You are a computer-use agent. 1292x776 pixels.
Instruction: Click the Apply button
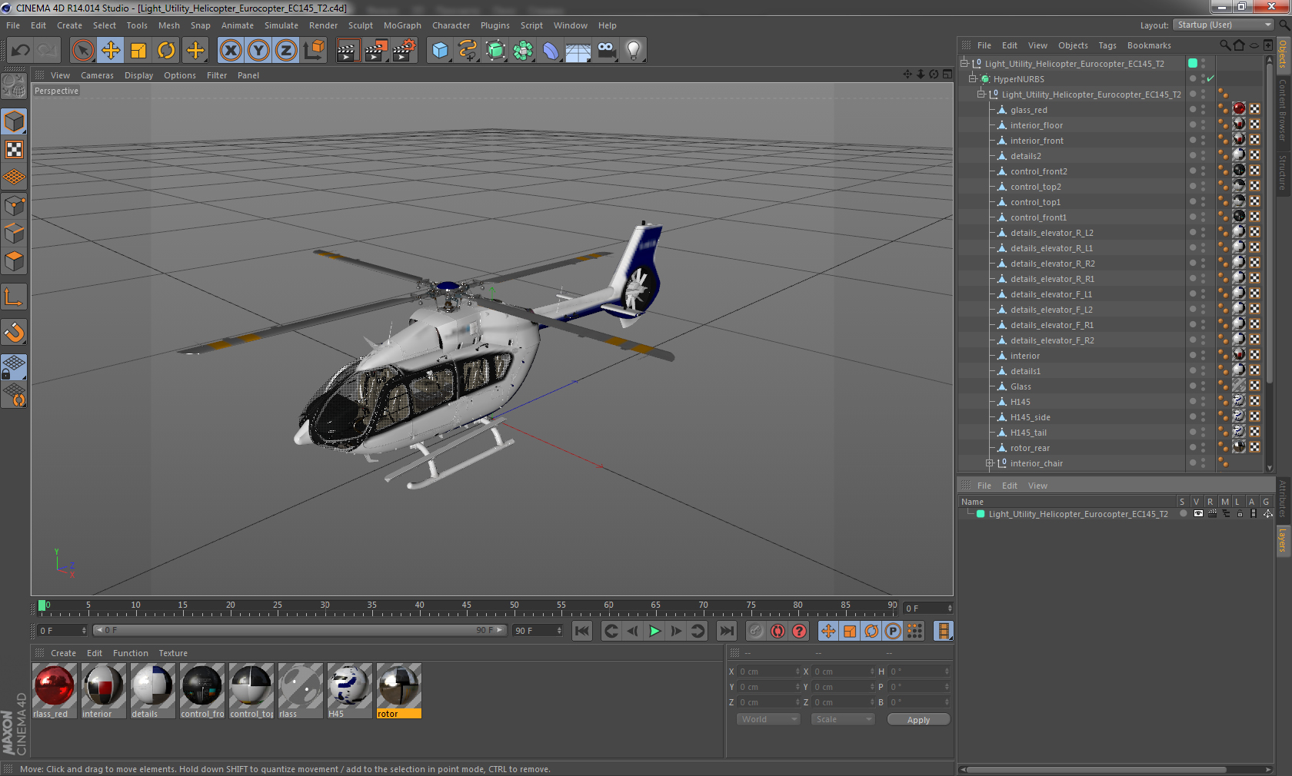[918, 720]
